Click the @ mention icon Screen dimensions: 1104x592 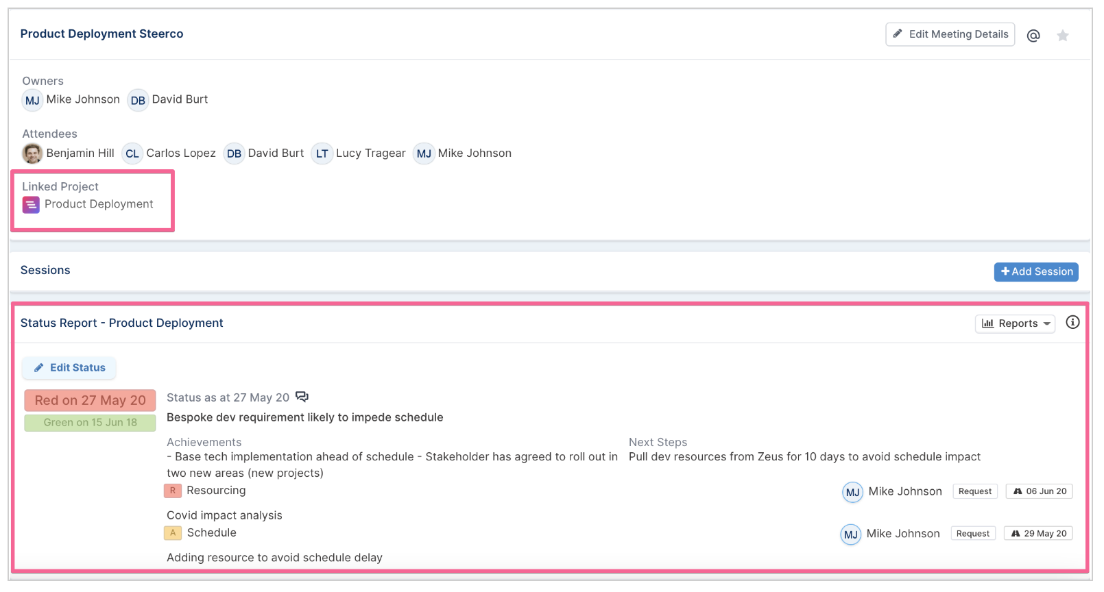coord(1033,36)
